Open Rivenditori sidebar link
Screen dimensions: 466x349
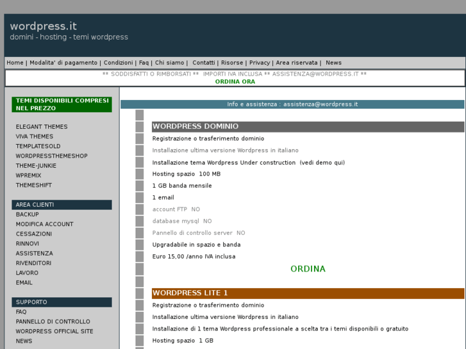[x=33, y=263]
